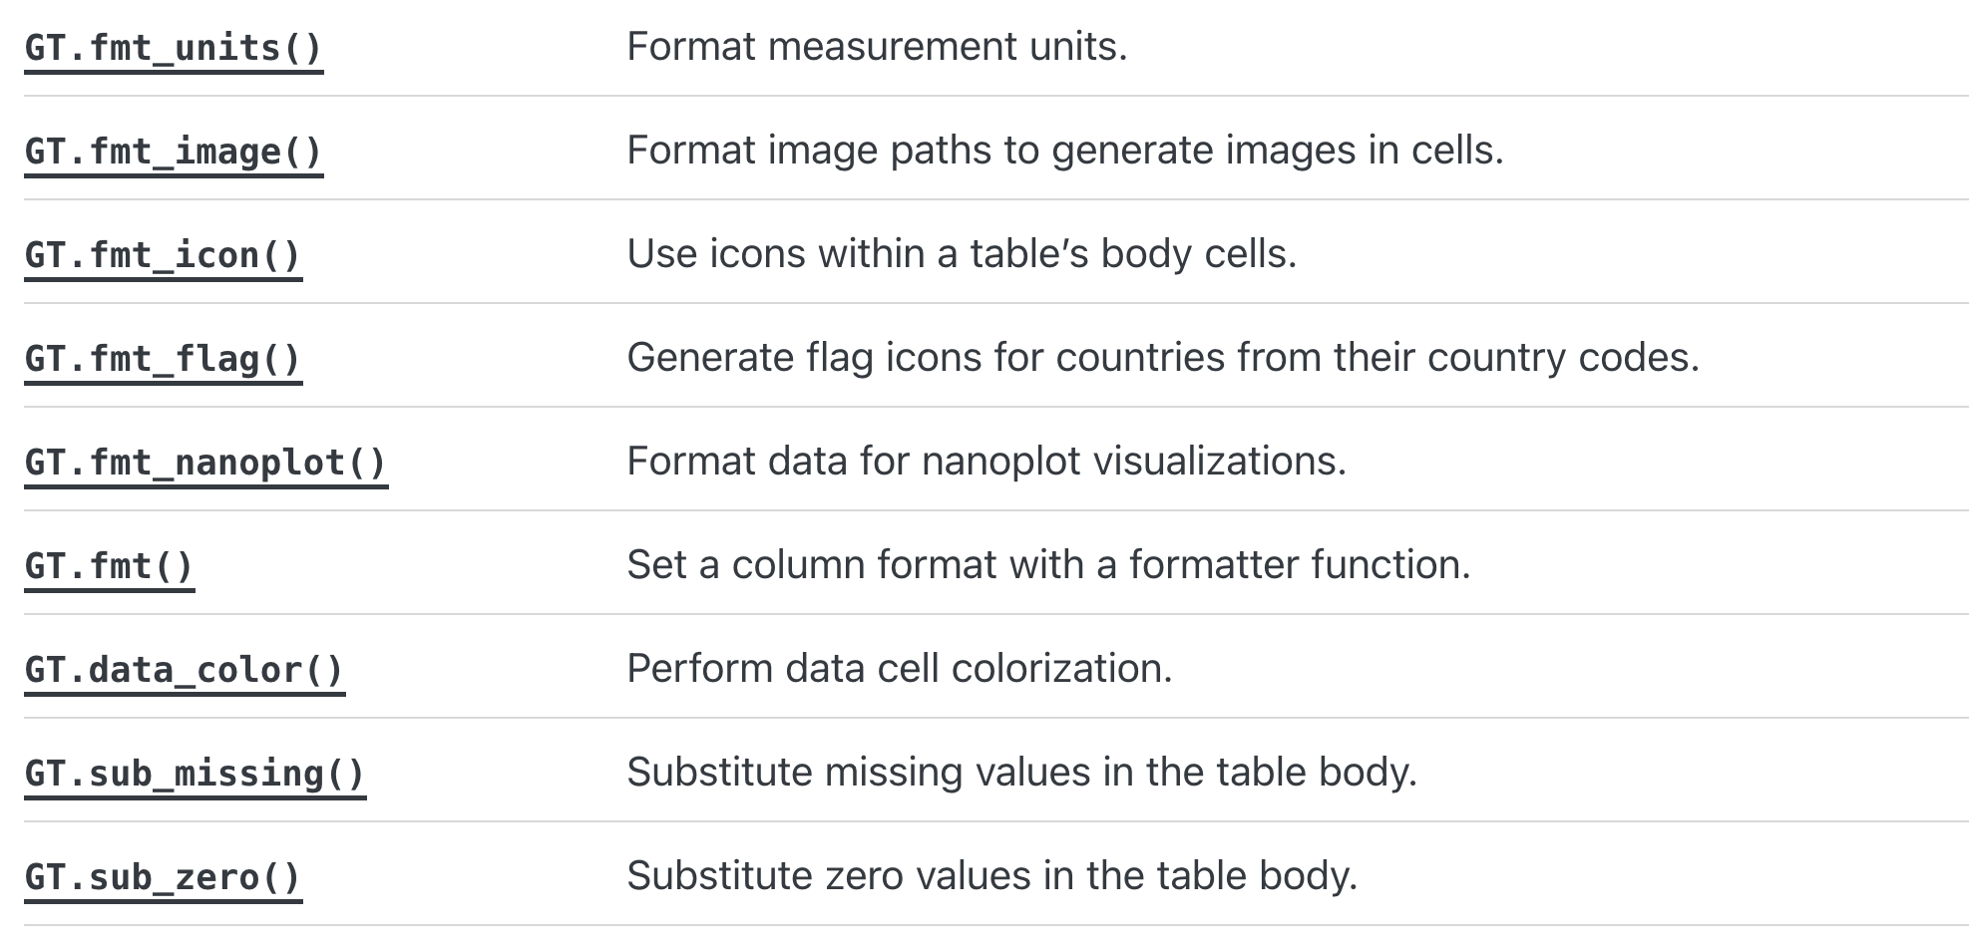Open the GT.fmt() reference page

click(x=109, y=566)
